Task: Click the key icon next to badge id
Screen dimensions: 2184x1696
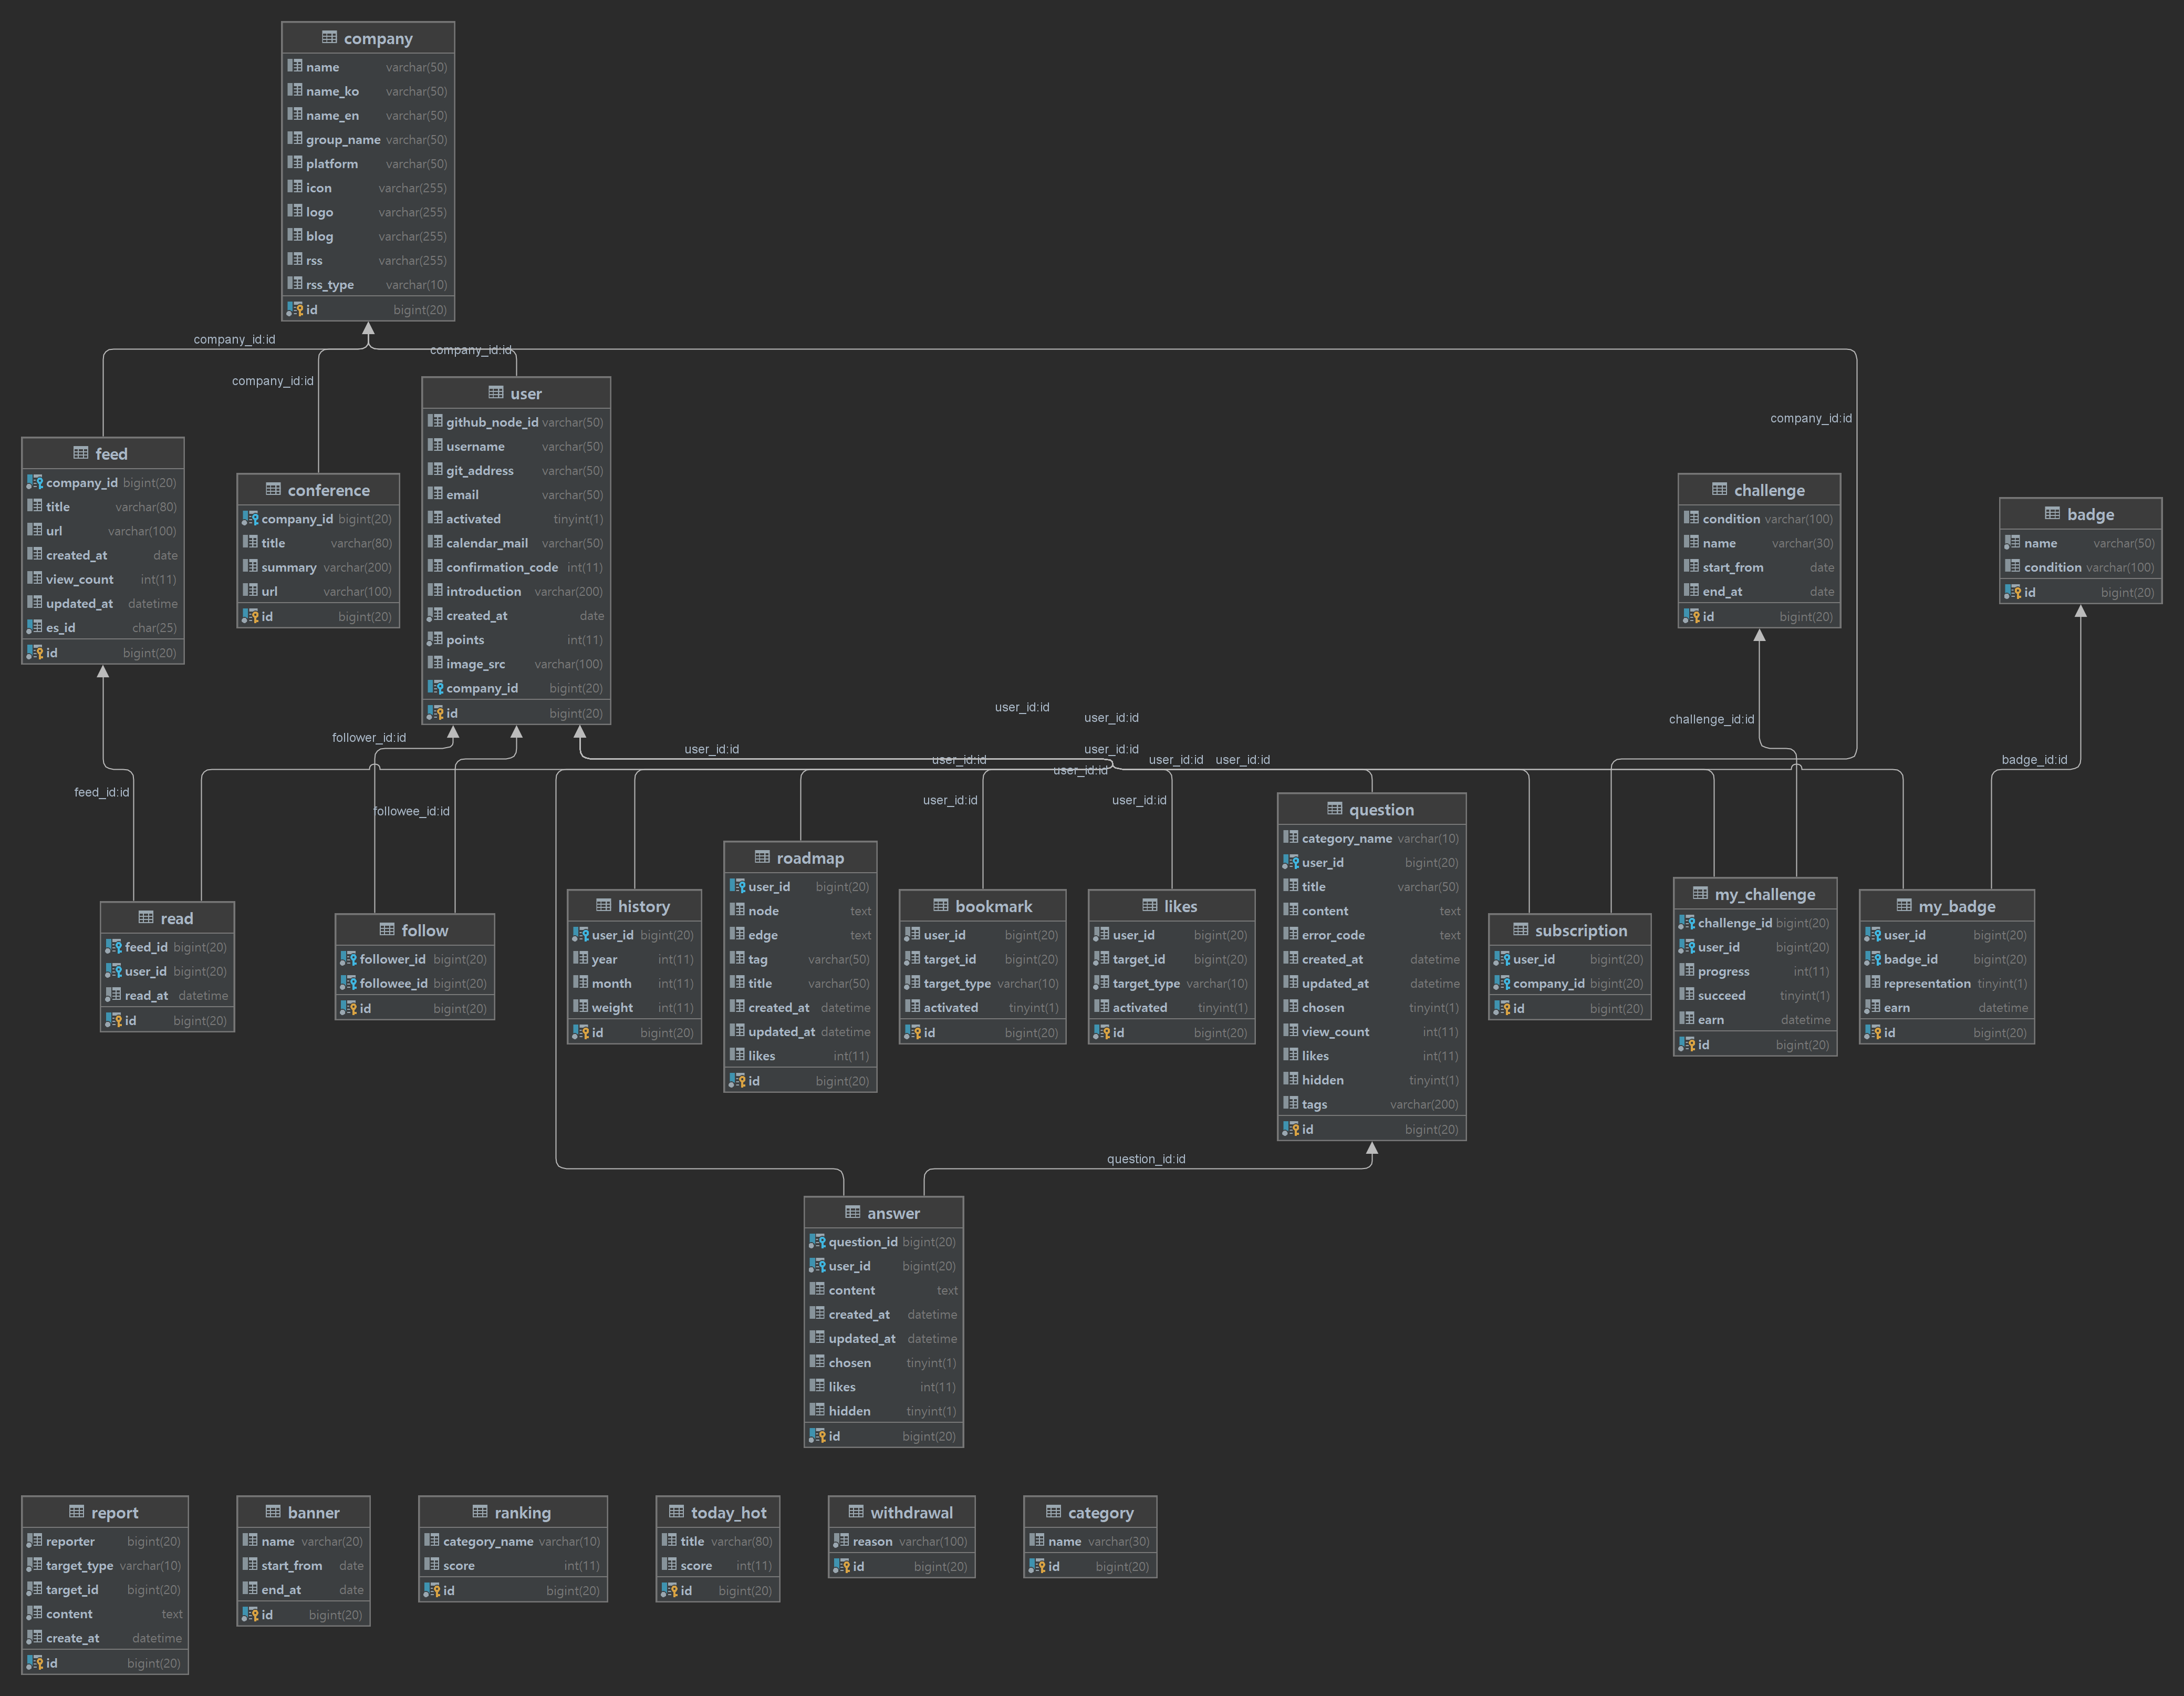Action: point(2013,592)
